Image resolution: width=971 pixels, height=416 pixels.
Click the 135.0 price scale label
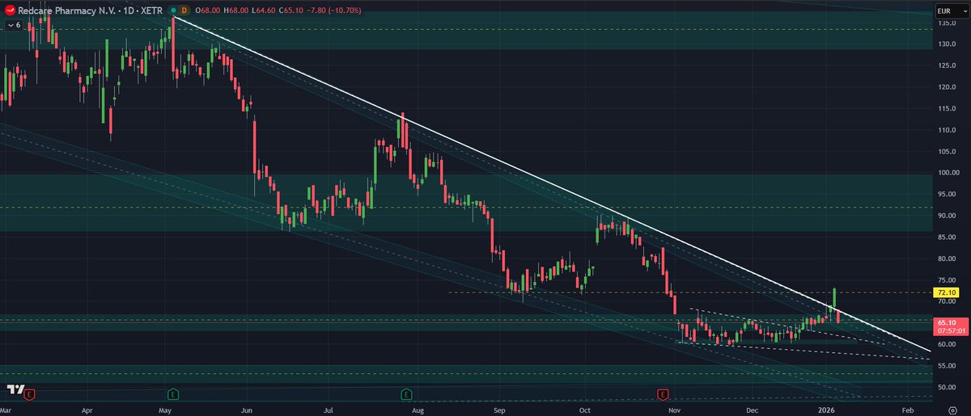945,23
